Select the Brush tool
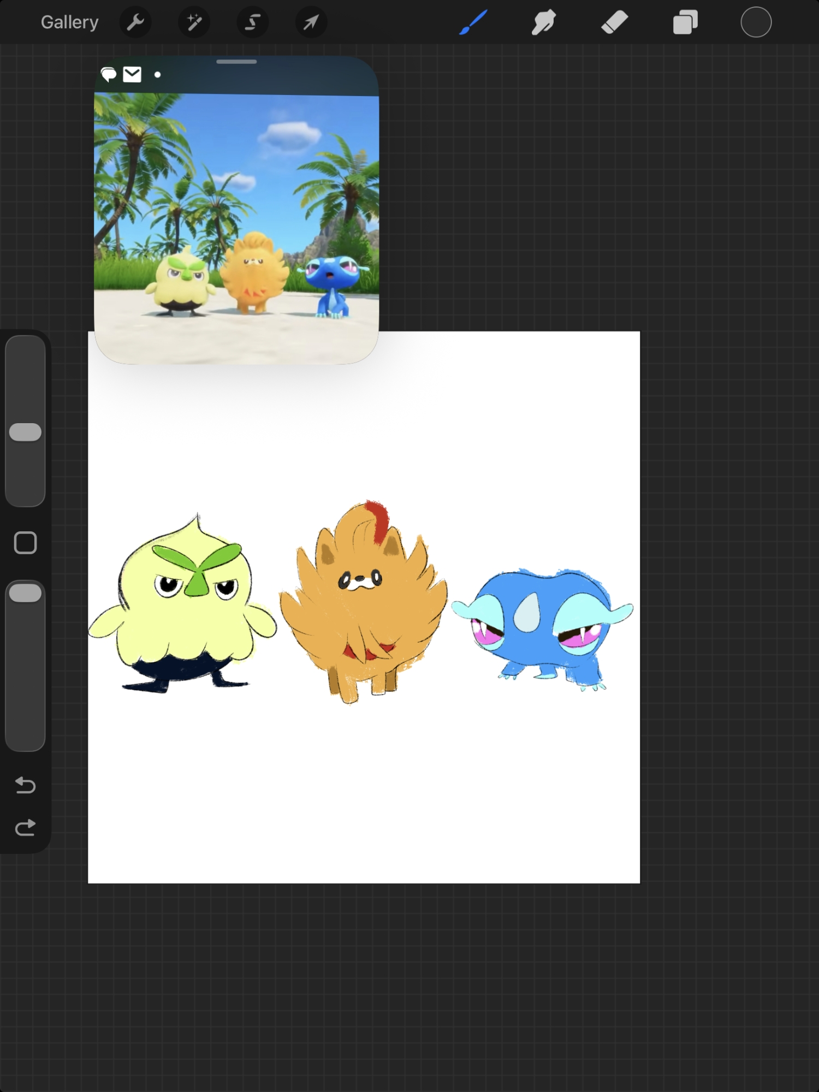Viewport: 819px width, 1092px height. click(x=473, y=22)
